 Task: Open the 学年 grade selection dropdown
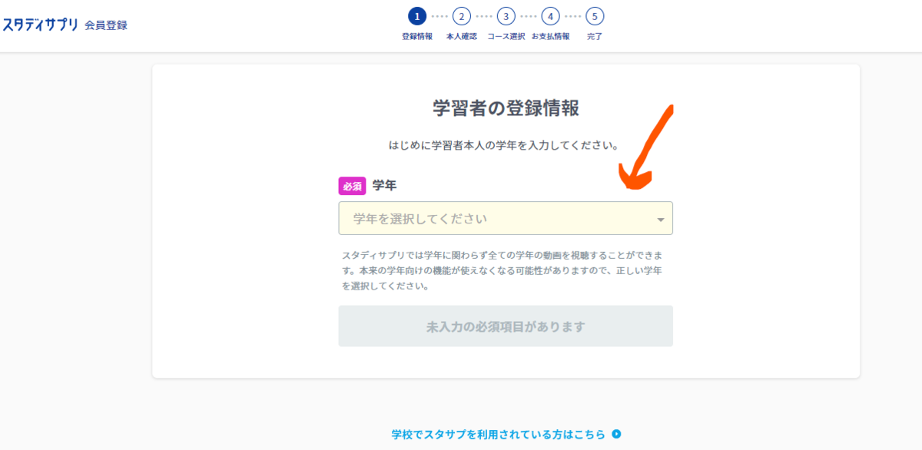(506, 218)
